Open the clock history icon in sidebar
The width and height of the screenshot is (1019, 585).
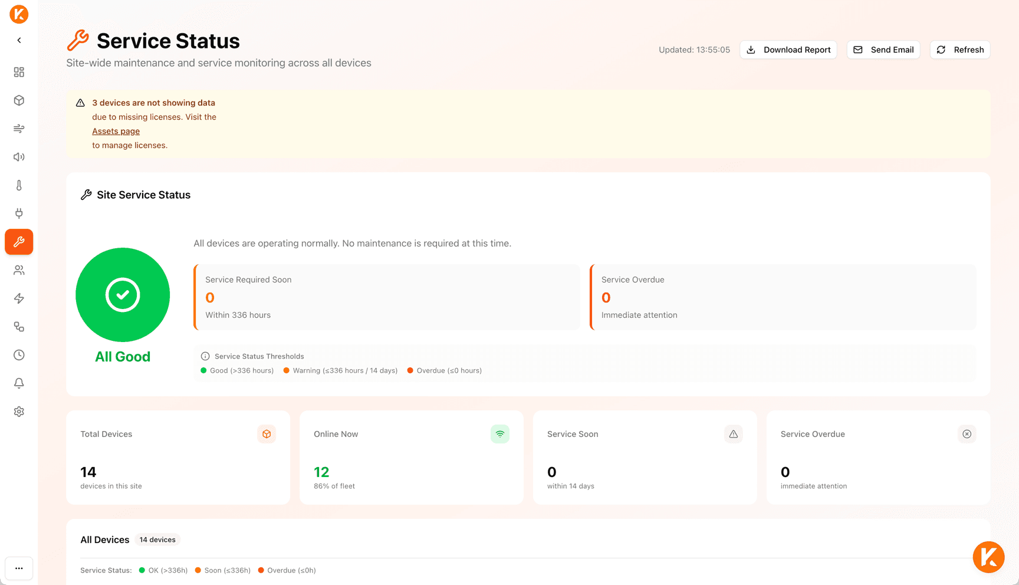[x=19, y=355]
